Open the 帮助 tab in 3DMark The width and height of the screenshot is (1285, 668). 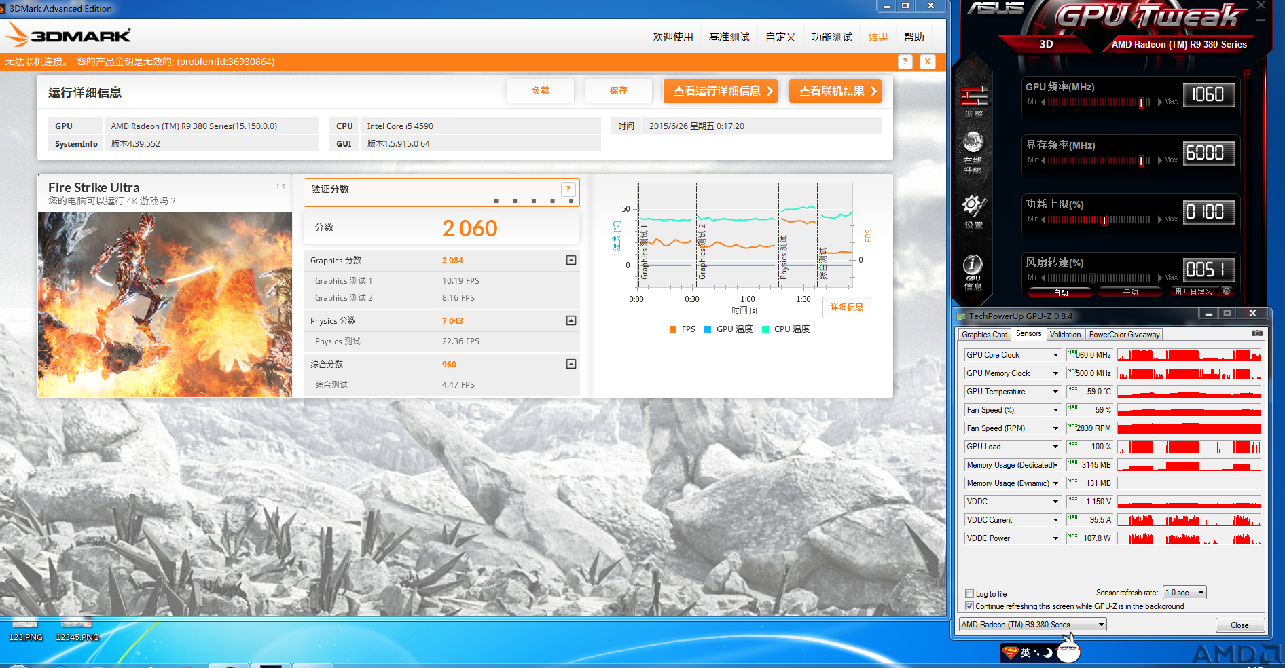pyautogui.click(x=914, y=37)
